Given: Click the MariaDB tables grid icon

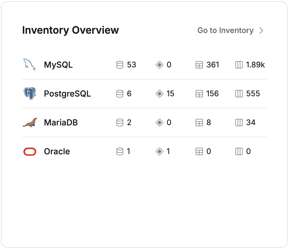Looking at the screenshot, I should point(199,123).
